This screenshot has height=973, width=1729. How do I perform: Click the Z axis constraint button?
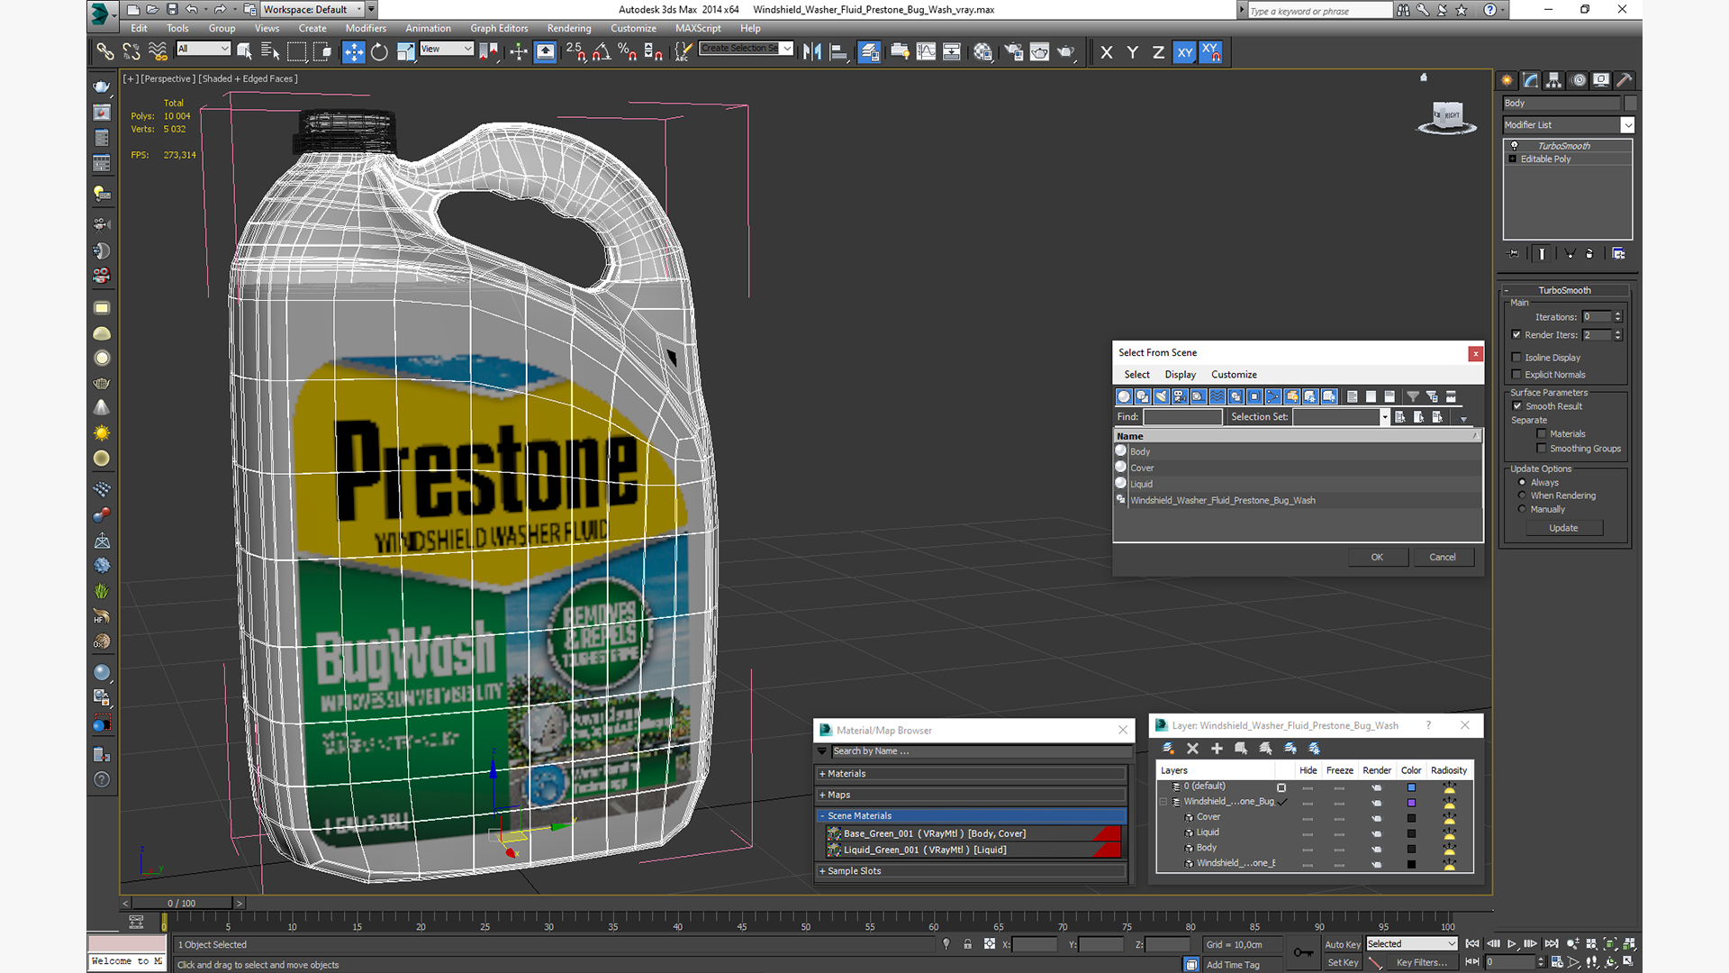[x=1158, y=52]
